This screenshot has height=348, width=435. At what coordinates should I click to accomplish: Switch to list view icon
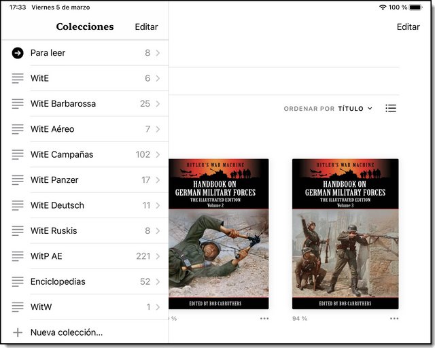(x=391, y=108)
